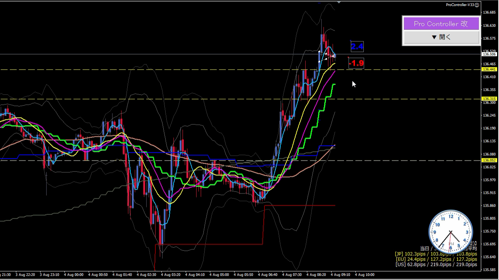Image resolution: width=499 pixels, height=280 pixels.
Task: Click the chart shift triangle marker at top
Action: [339, 2]
